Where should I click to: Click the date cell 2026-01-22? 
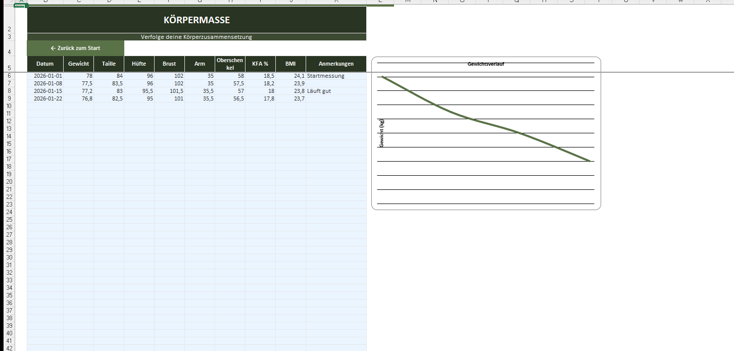[45, 98]
